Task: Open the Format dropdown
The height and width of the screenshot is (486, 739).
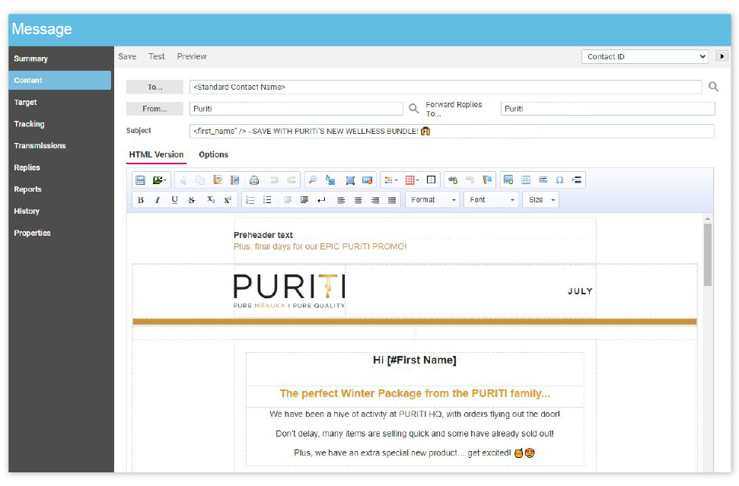Action: point(432,200)
